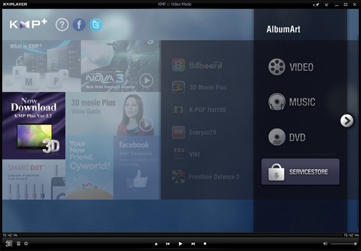
Task: Toggle the 3D mode button in bottom bar
Action: click(9, 244)
